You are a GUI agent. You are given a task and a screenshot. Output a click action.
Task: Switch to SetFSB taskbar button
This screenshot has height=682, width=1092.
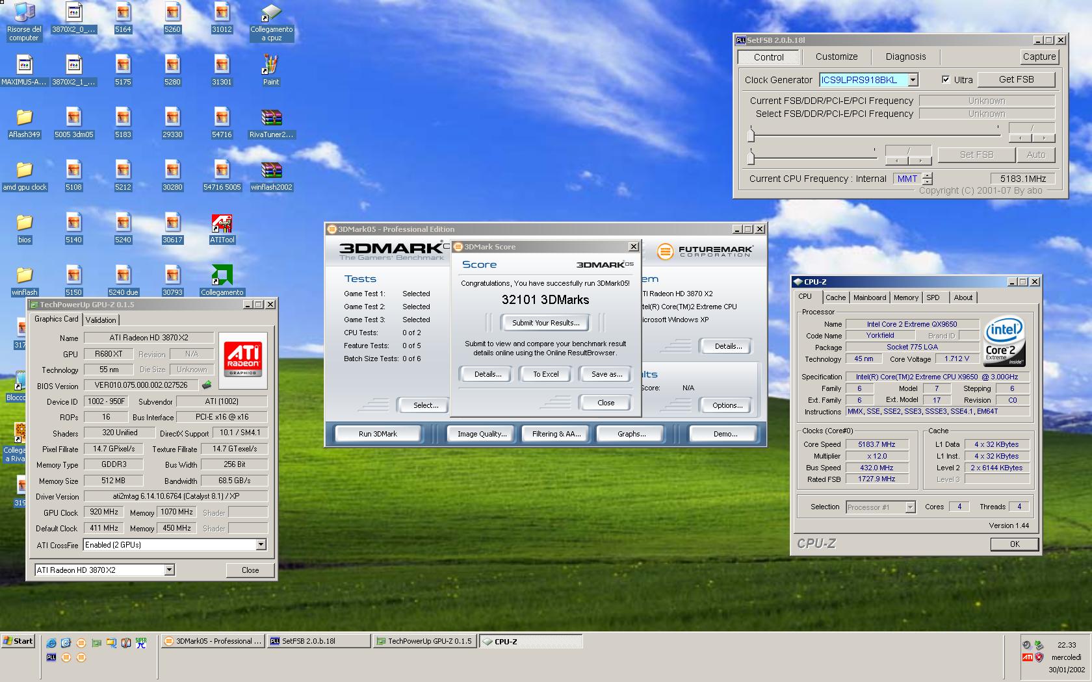(x=318, y=641)
